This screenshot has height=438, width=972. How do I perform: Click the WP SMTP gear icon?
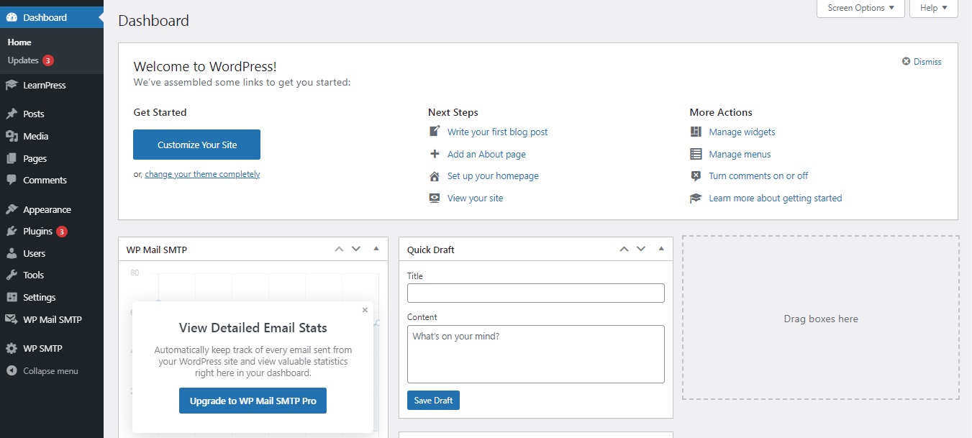click(x=12, y=348)
